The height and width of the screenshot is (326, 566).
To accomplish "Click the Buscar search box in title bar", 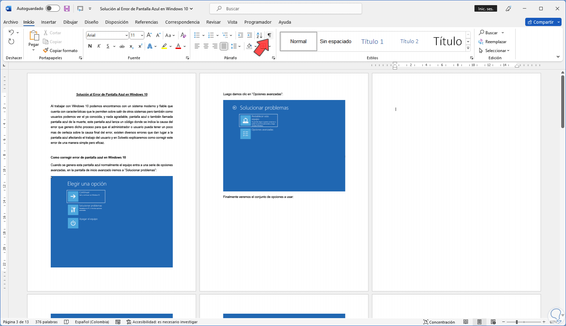I will click(285, 9).
